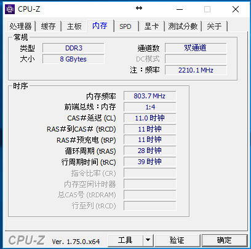Click the RAS#预充电 (tRP) label
Screen dimensions: 251x249
tap(86, 140)
